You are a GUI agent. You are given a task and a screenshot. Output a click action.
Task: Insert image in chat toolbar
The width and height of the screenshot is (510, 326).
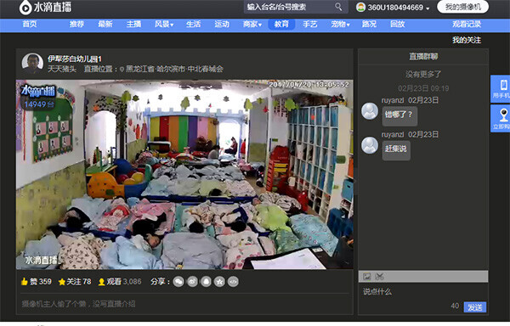tap(367, 277)
